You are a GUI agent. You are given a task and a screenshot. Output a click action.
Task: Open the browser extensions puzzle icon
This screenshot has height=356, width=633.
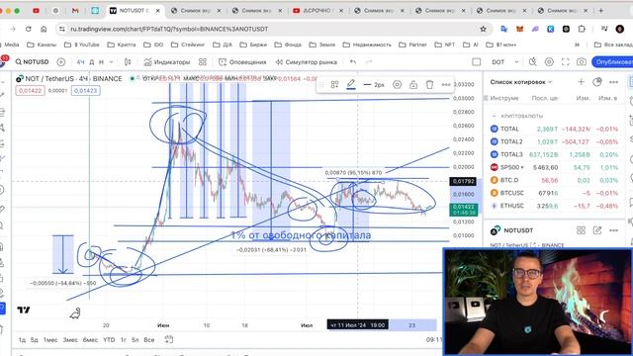click(x=582, y=29)
